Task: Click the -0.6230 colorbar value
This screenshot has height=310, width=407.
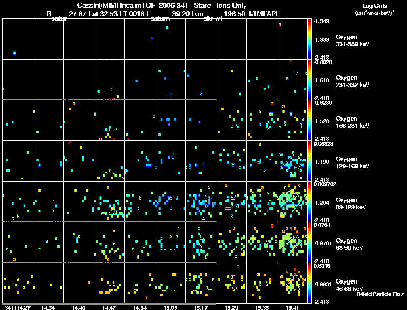Action: [323, 103]
